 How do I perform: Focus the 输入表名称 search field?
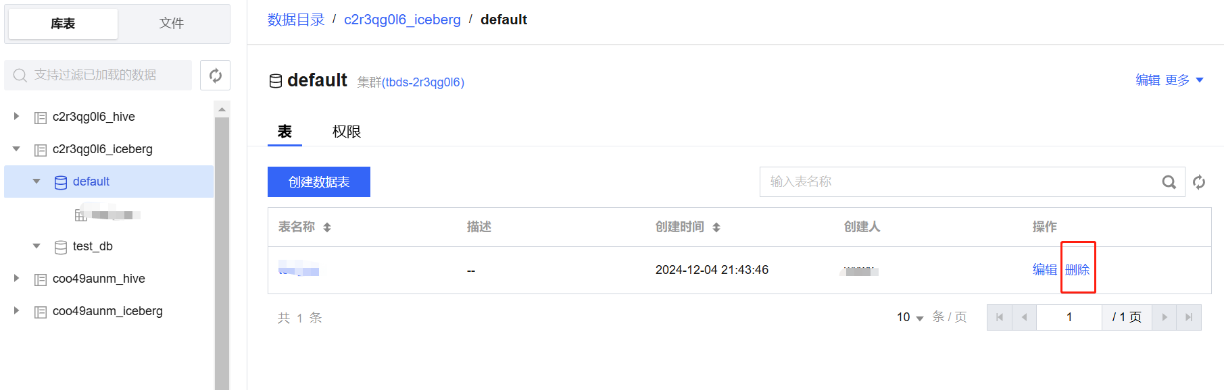point(960,182)
